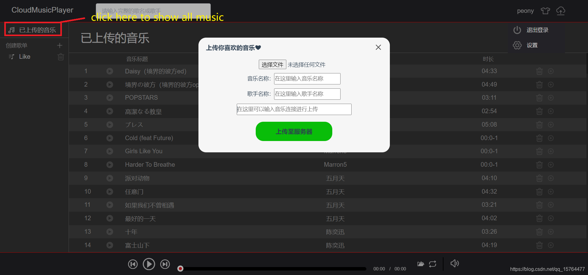Viewport: 588px width, 275px height.
Task: Skip to previous track
Action: (133, 264)
